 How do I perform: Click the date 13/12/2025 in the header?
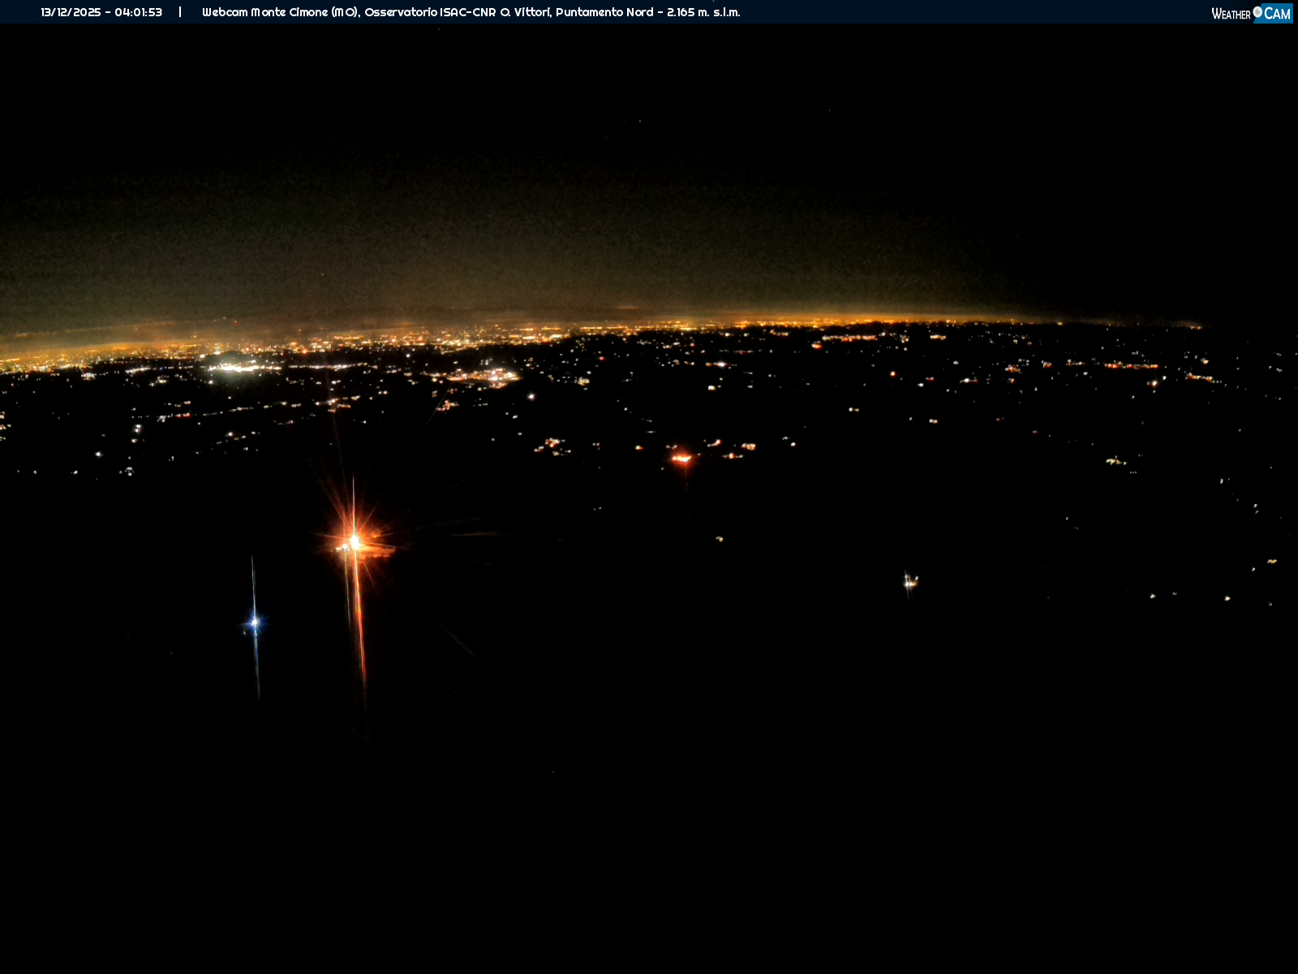(x=71, y=12)
